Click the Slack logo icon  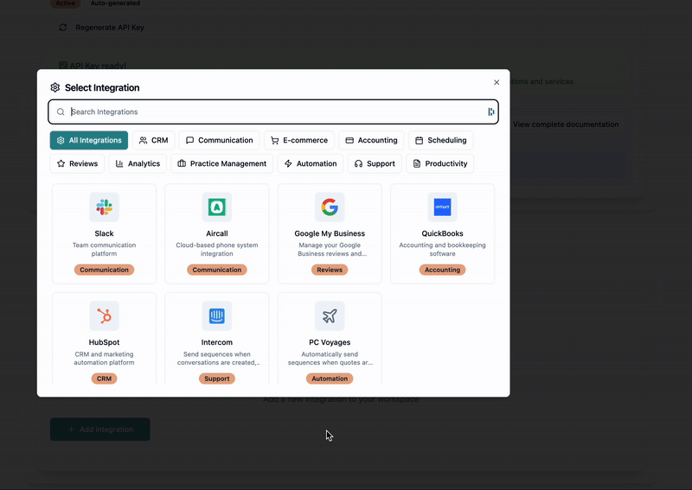click(104, 207)
